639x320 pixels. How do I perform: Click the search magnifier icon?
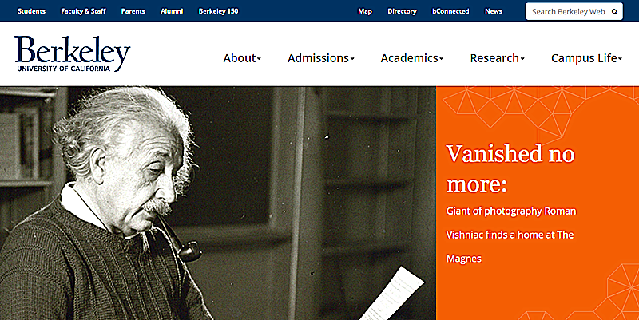tap(614, 12)
